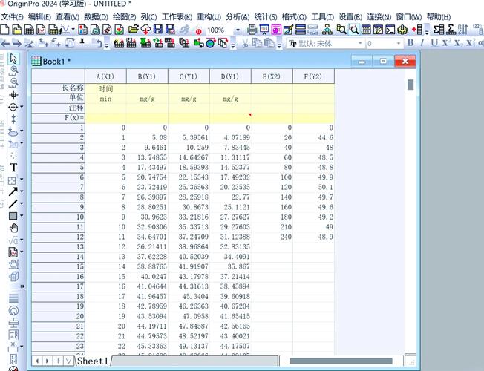Select the Pointer tool in left toolbar
Image resolution: width=484 pixels, height=371 pixels.
[x=13, y=59]
